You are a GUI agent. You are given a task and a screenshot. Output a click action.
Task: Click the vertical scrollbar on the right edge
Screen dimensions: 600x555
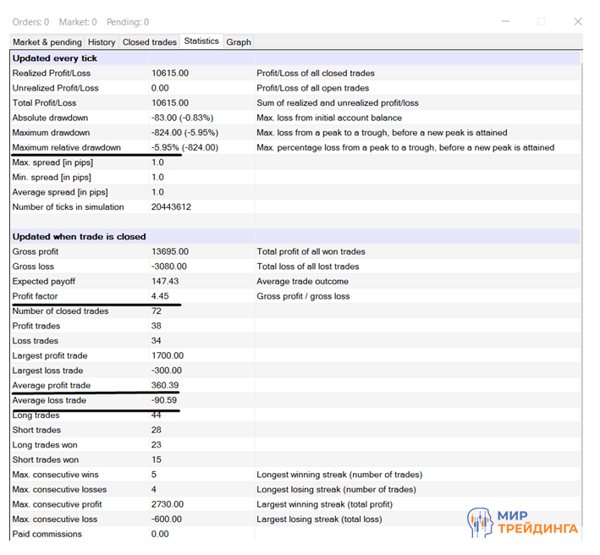(586, 254)
